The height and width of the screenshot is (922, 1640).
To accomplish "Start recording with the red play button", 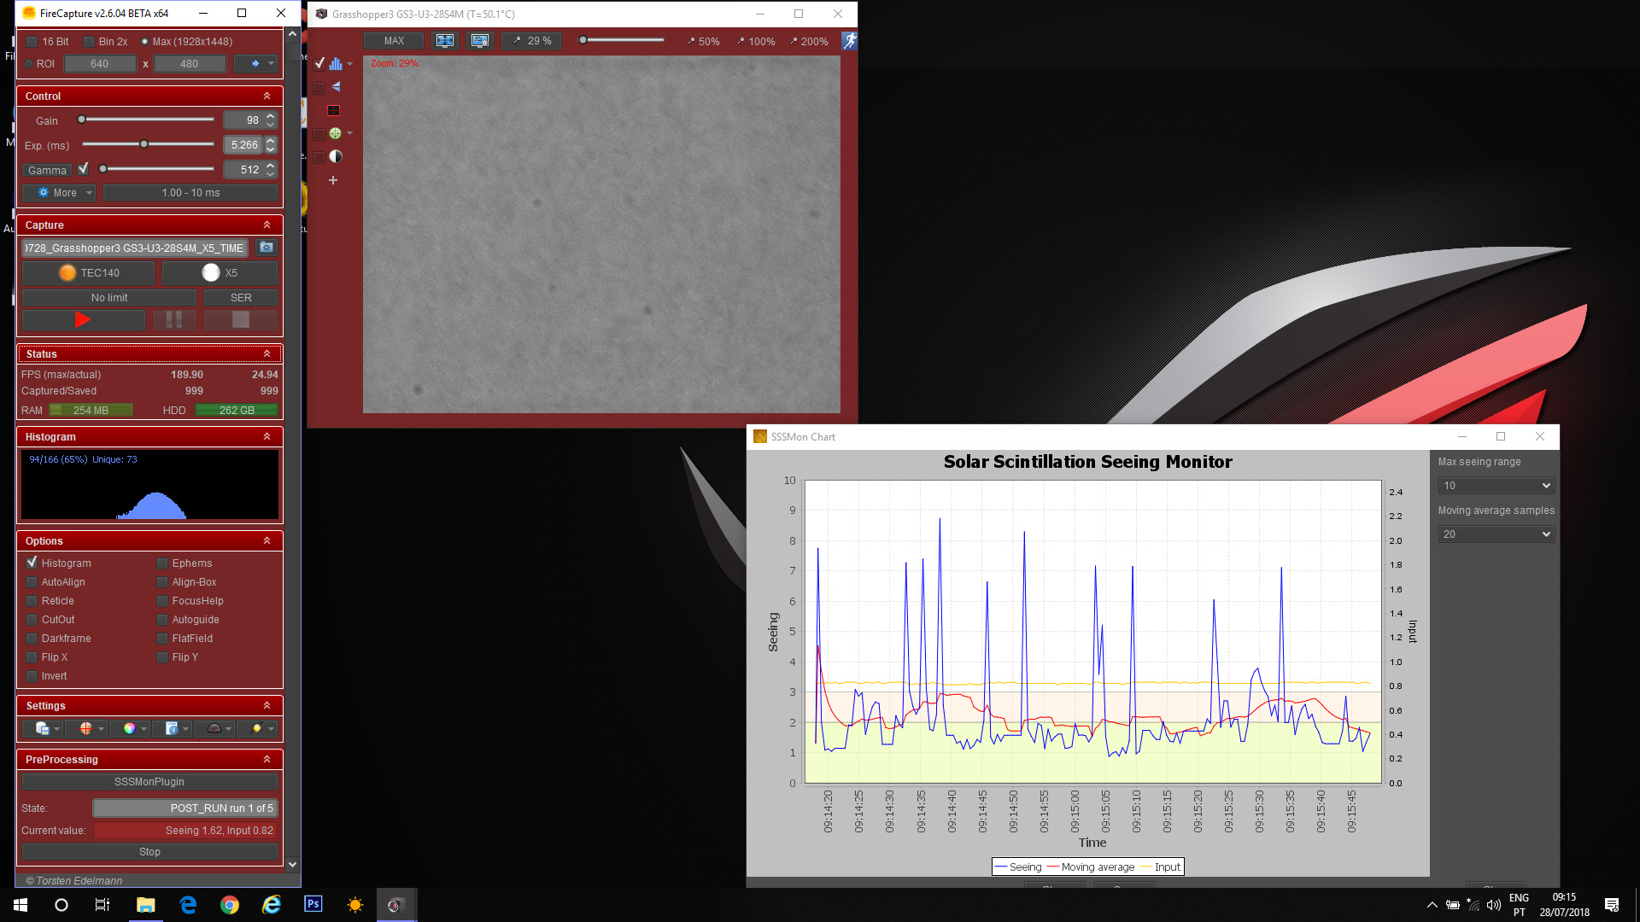I will tap(83, 319).
